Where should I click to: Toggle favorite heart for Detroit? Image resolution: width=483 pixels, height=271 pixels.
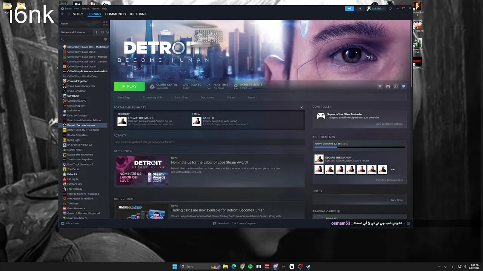pyautogui.click(x=404, y=87)
